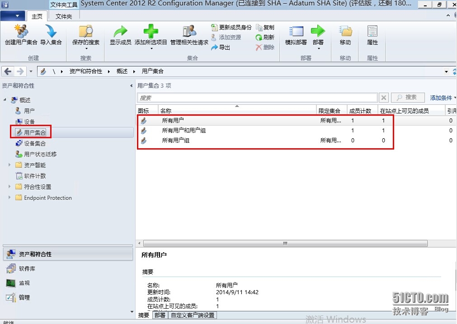Select 软件计数 (Software Metering) tree node
This screenshot has height=324, width=457.
pos(31,176)
